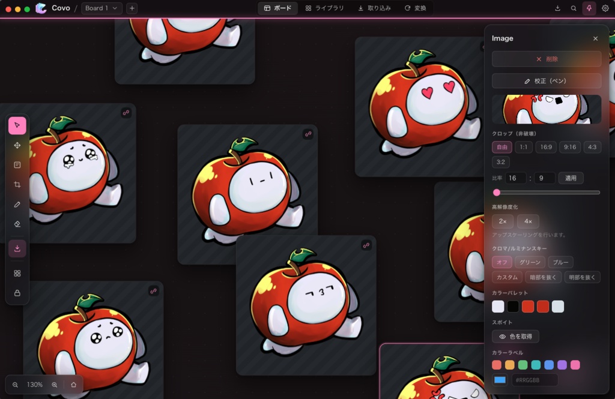The height and width of the screenshot is (399, 615).
Task: Open the 取り込み tab
Action: coord(375,8)
